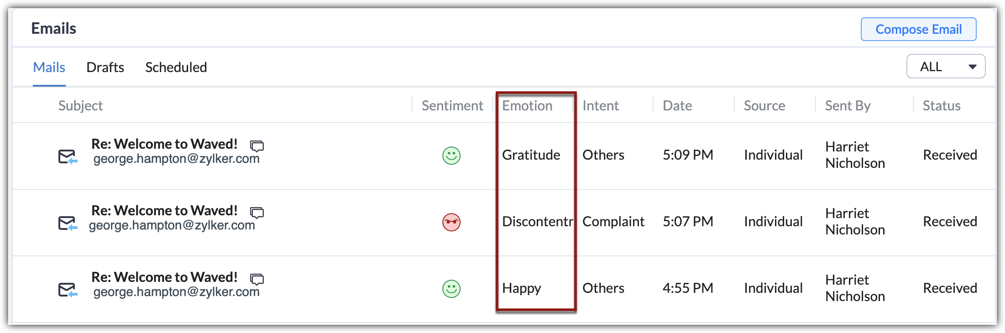Viewport: 1005px width, 333px height.
Task: Open conversation thread icon for 5:07 PM email
Action: click(257, 212)
